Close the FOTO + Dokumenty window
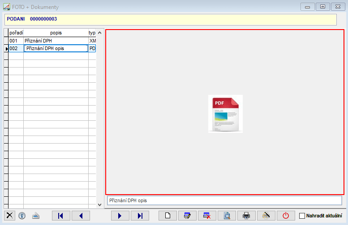Viewport: 348px width, 225px height. point(338,7)
